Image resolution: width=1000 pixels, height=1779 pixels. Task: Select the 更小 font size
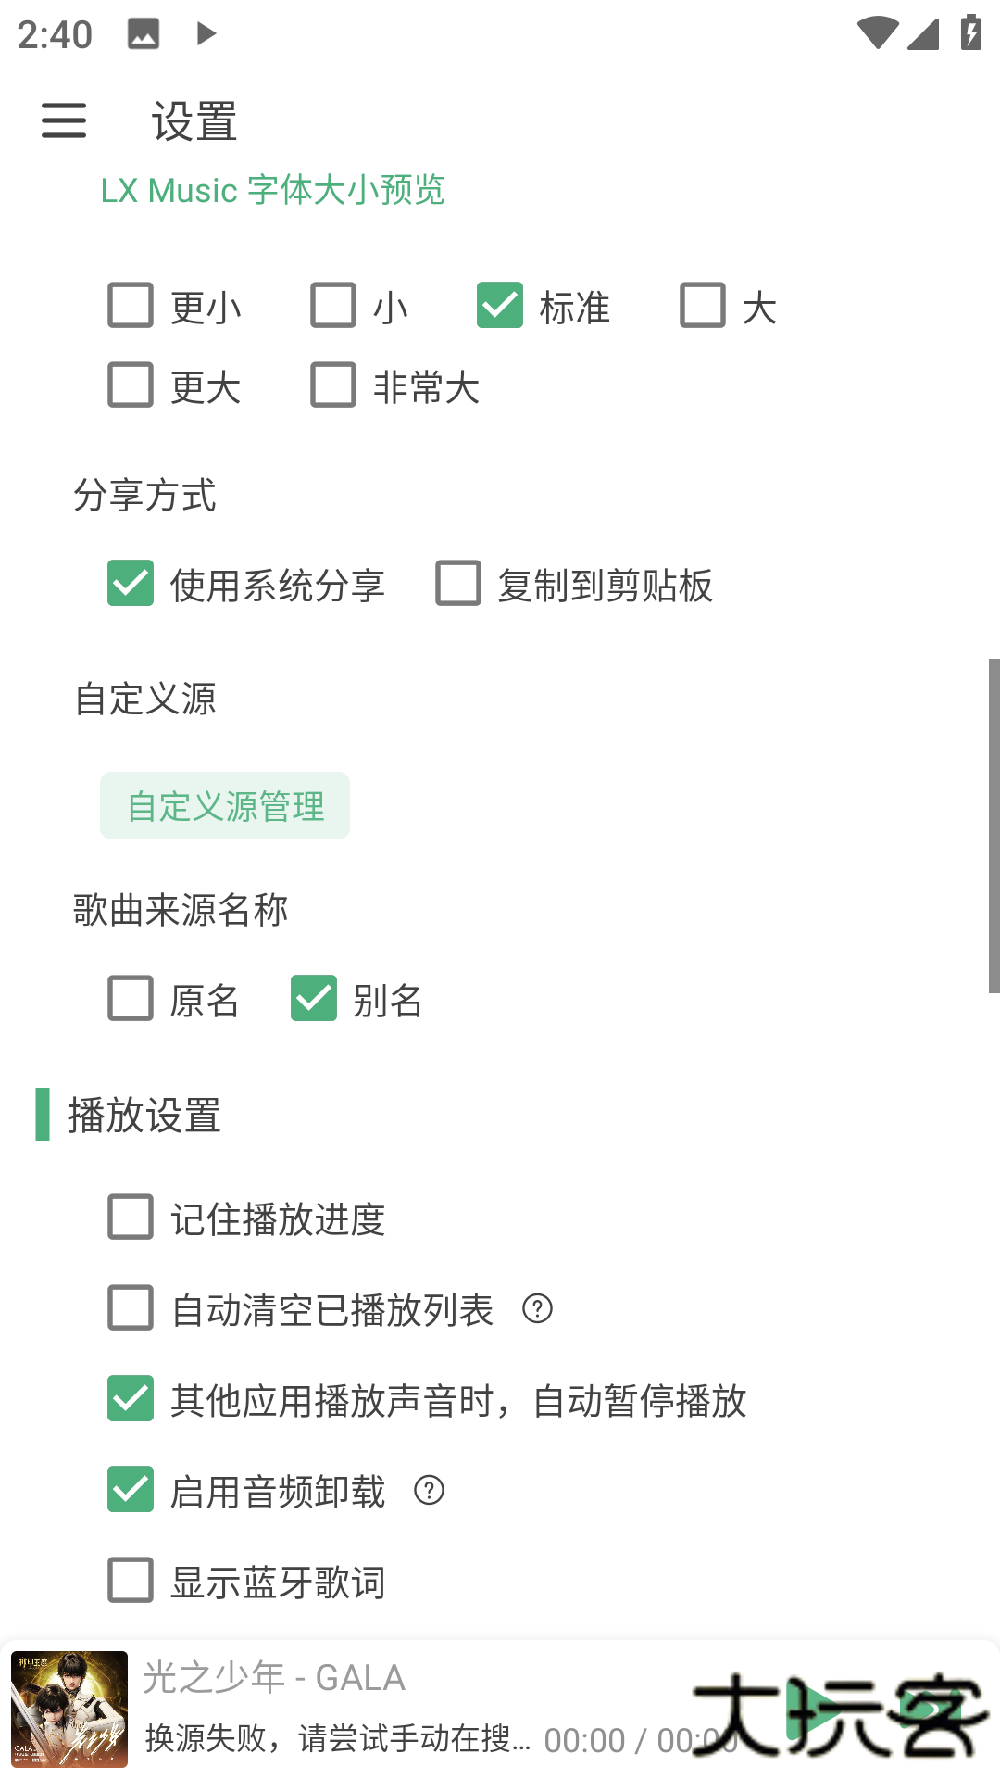tap(130, 306)
